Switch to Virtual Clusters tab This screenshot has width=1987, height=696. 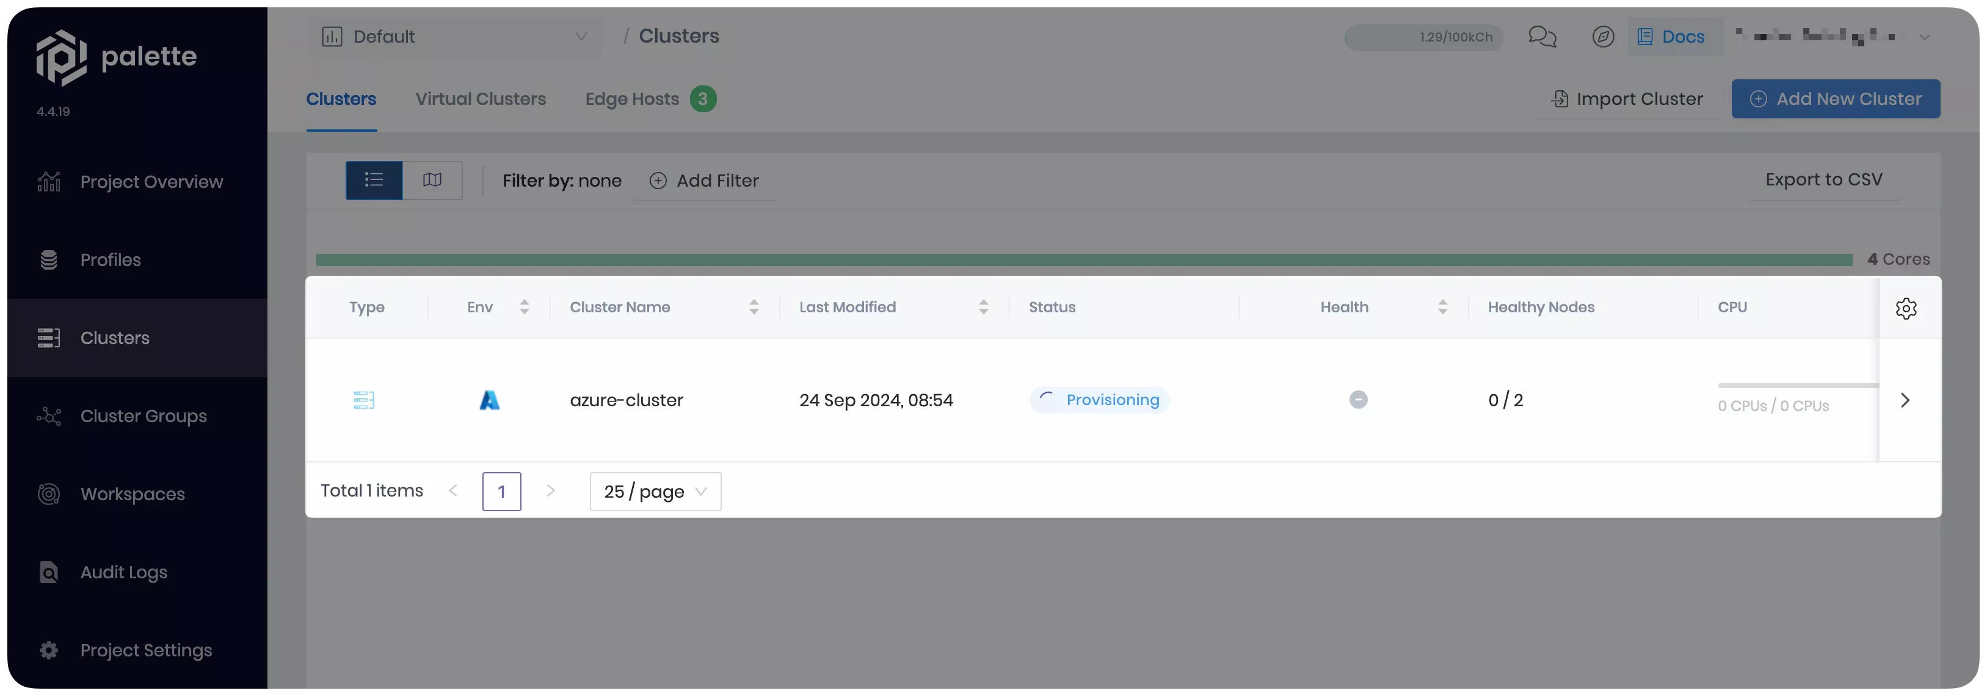[480, 99]
